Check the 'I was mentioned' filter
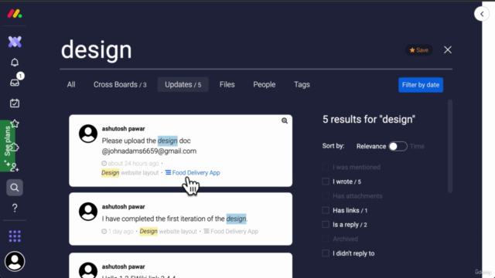Screen dimensions: 495x278 pos(326,167)
